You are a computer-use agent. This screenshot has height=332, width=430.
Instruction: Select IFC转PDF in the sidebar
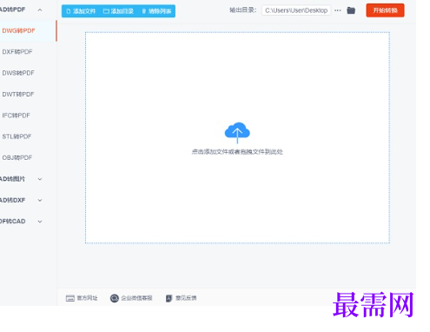click(x=17, y=116)
